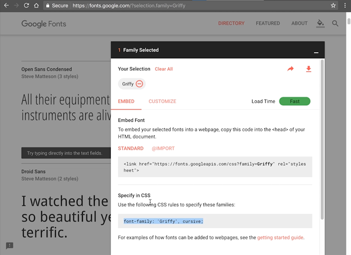Screen dimensions: 351x255
Task: Select the STANDARD embed option
Action: coord(131,148)
